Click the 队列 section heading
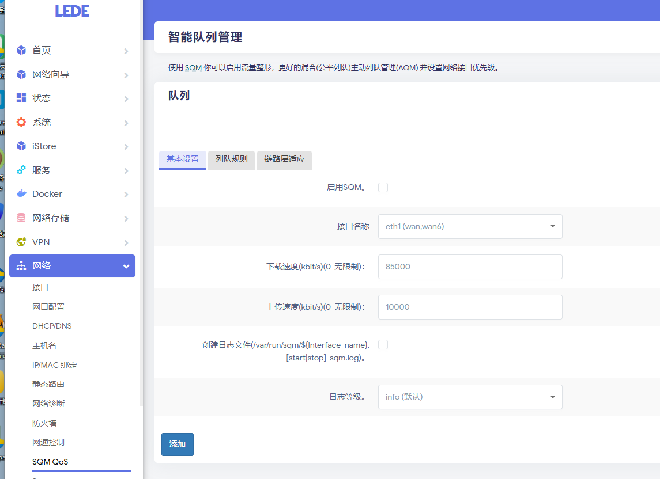 pyautogui.click(x=179, y=96)
